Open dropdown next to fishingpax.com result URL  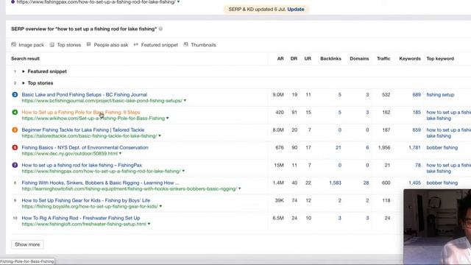[x=183, y=172]
